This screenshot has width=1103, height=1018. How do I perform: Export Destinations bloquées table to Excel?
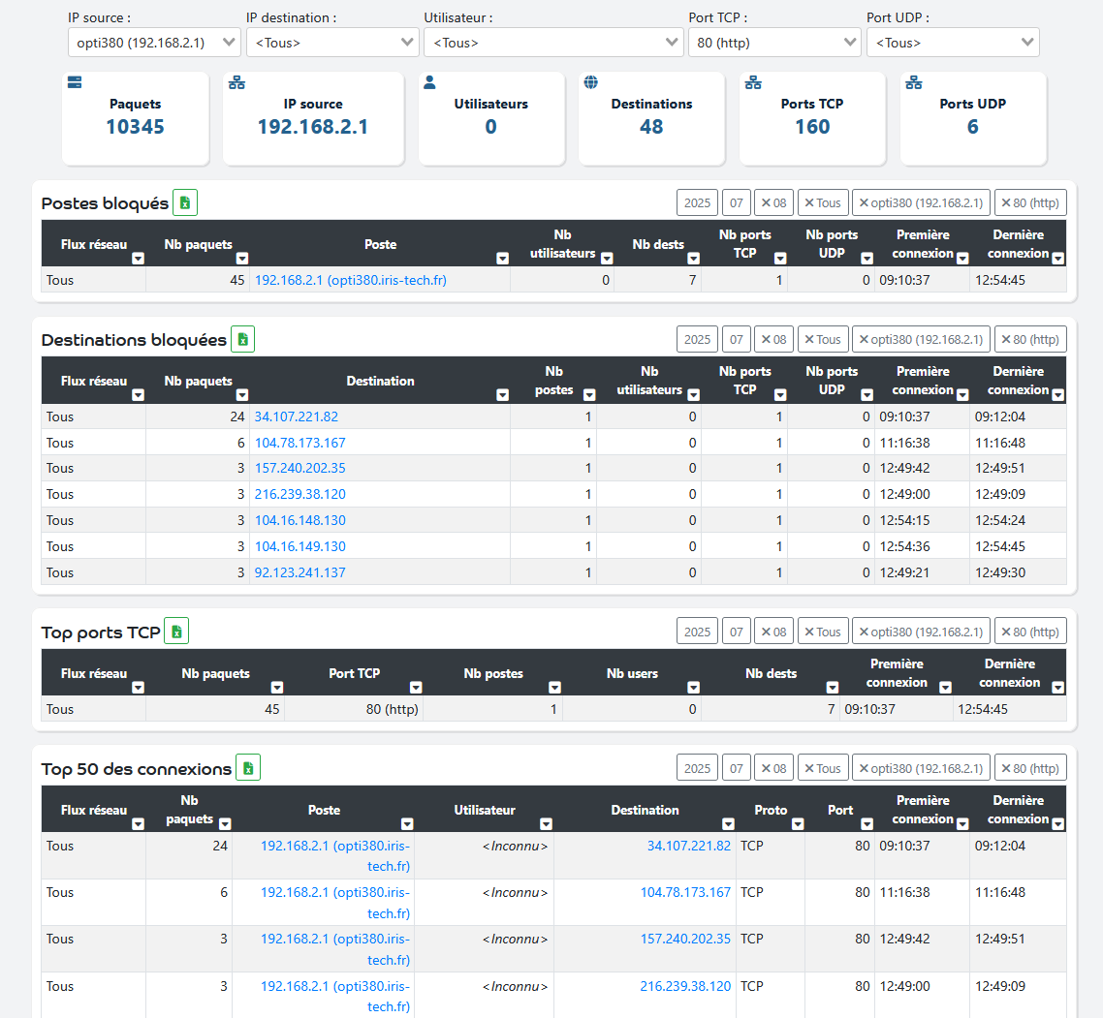pyautogui.click(x=242, y=340)
